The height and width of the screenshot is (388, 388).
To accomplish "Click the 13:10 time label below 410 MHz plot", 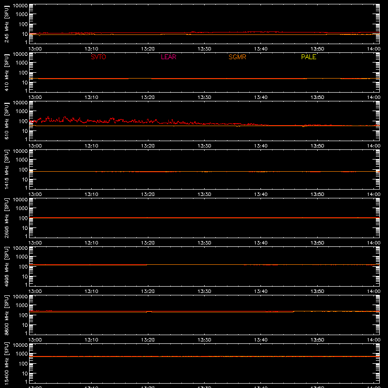I will click(x=92, y=97).
